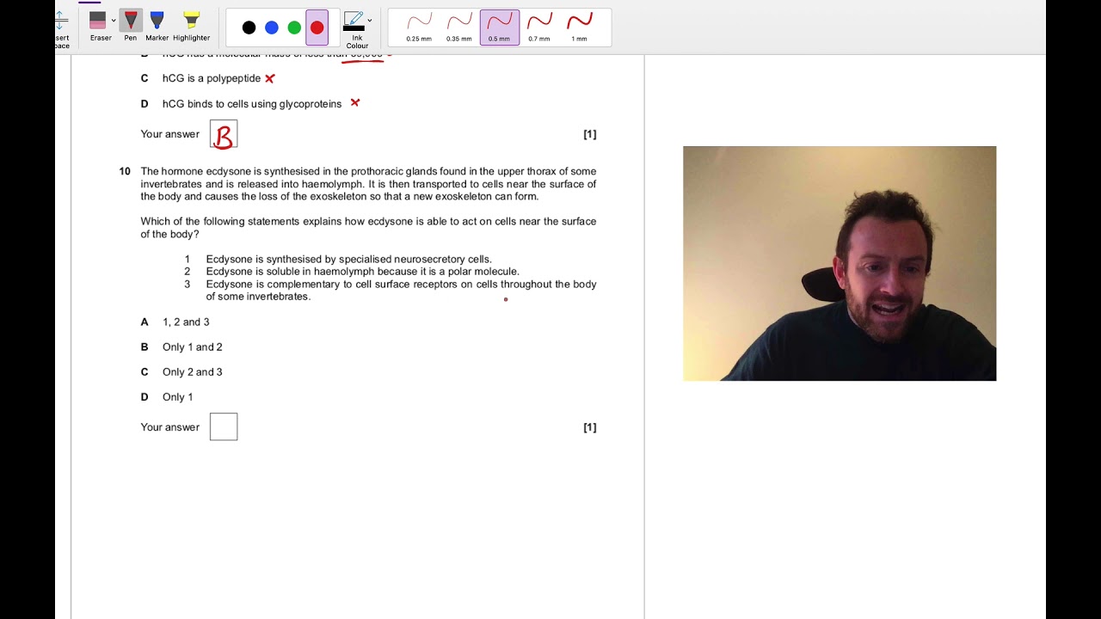Set pen thickness to 1 mm
Viewport: 1101px width, 619px height.
coord(580,27)
